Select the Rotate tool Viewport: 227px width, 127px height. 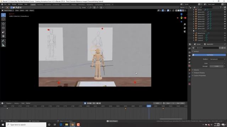pyautogui.click(x=3, y=28)
